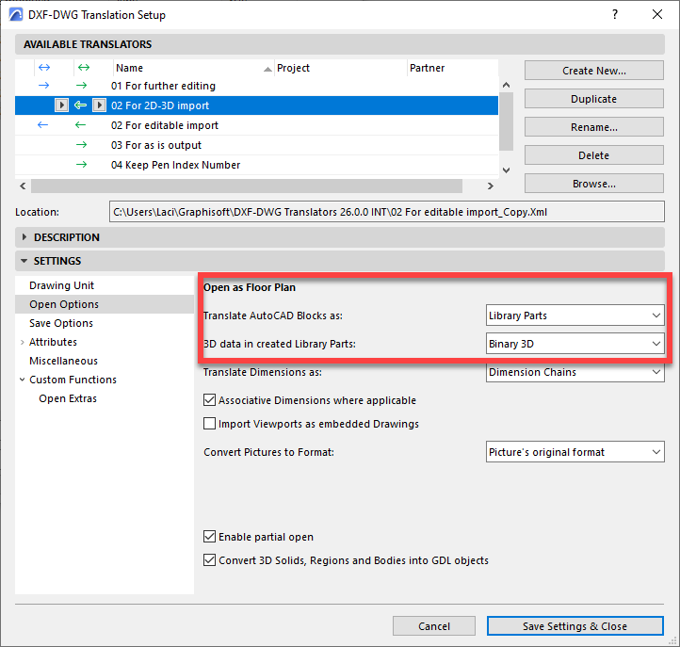This screenshot has width=680, height=647.
Task: Select Miscellaneous settings page
Action: click(63, 361)
